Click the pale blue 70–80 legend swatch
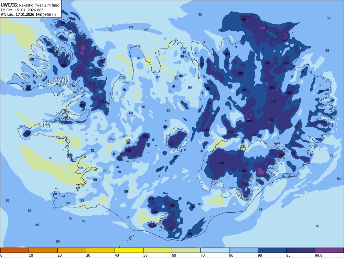Viewport: 344px width, 258px height. 215,250
